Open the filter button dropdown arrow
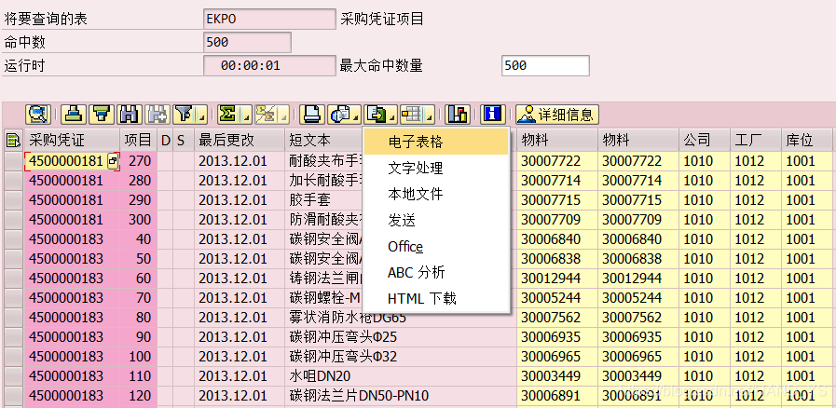 click(202, 116)
